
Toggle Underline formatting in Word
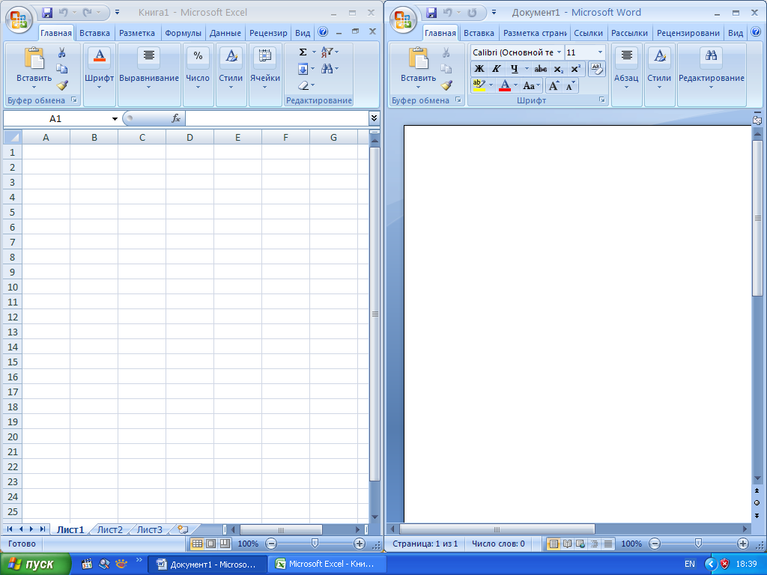point(514,69)
